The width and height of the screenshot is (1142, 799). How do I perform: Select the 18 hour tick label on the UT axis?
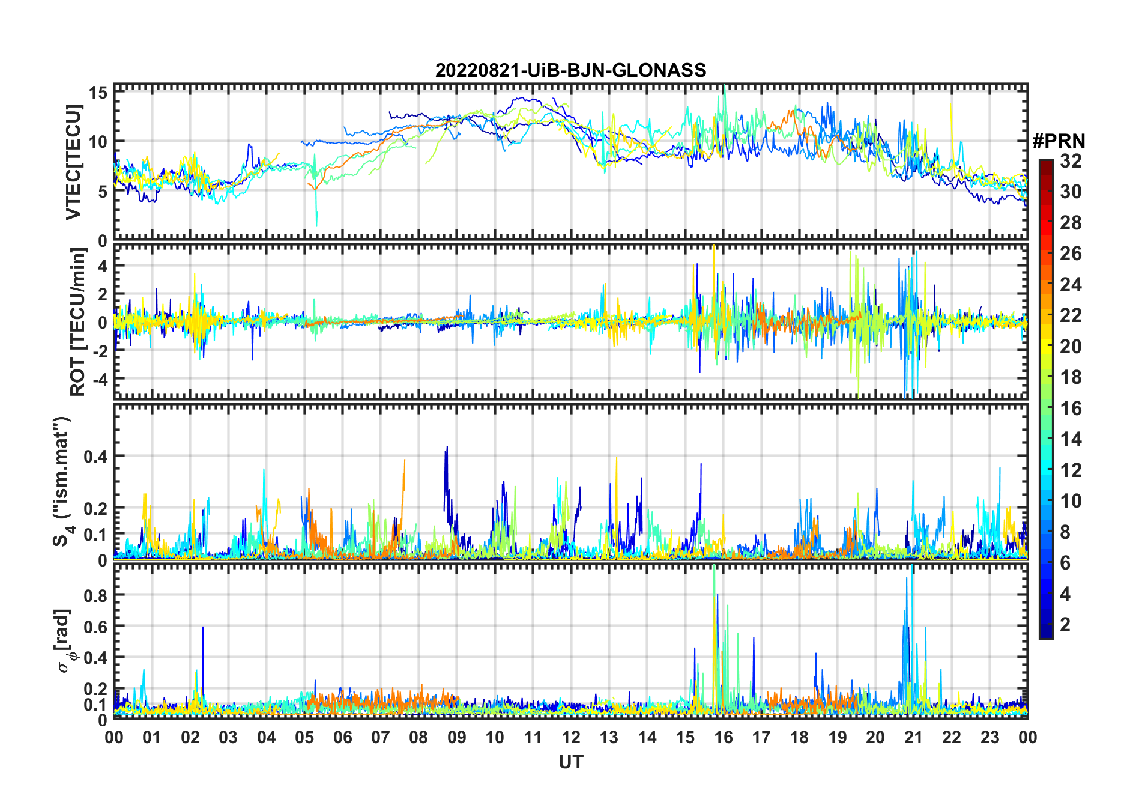click(x=799, y=737)
